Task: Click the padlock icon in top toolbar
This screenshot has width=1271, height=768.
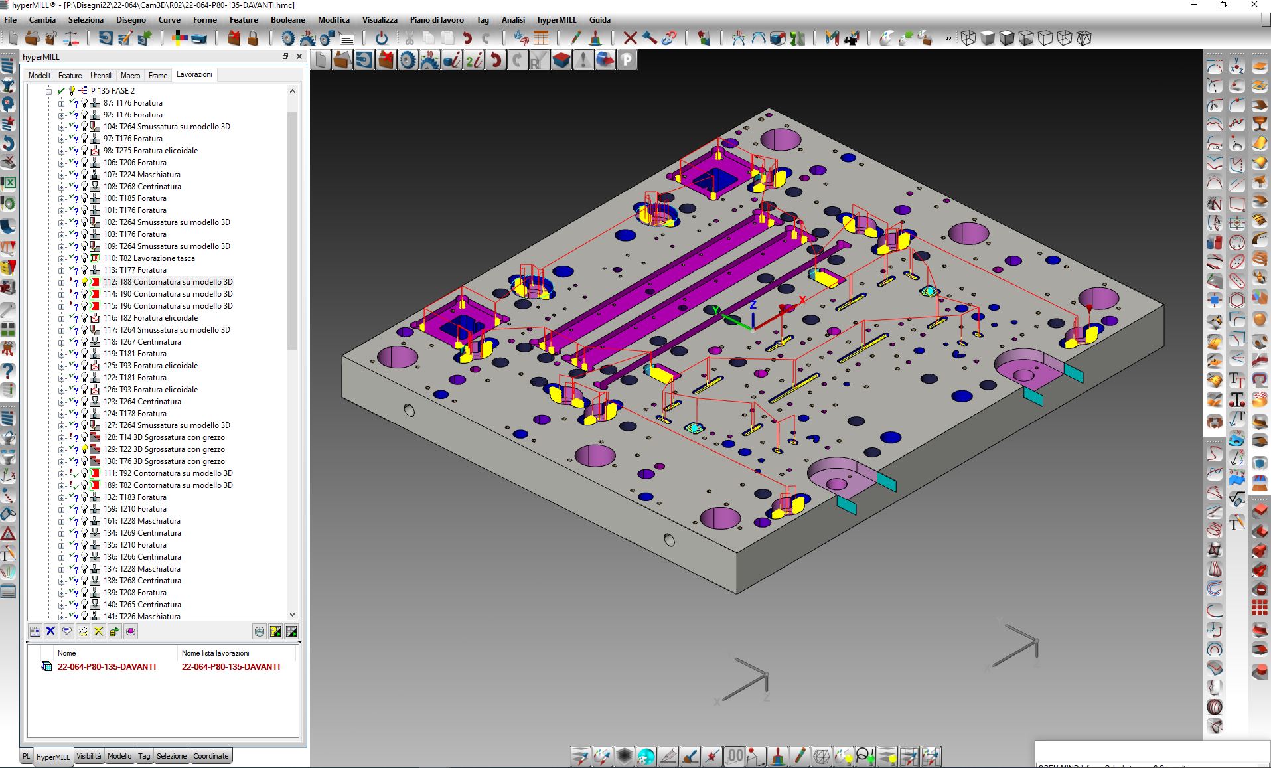Action: (x=253, y=38)
